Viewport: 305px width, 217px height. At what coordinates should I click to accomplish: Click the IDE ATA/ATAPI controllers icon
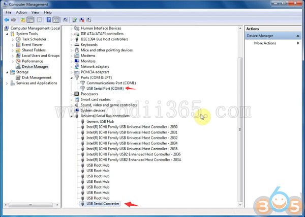point(77,34)
